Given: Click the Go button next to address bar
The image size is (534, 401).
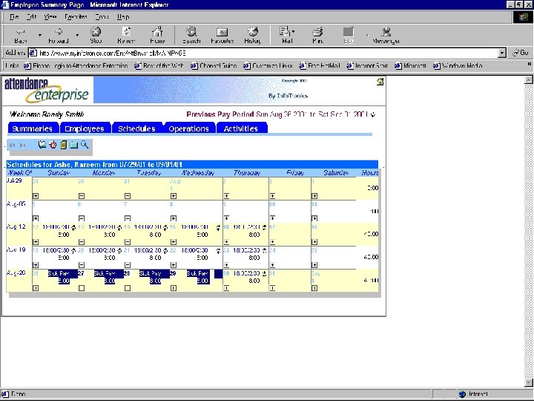Looking at the screenshot, I should coord(521,53).
